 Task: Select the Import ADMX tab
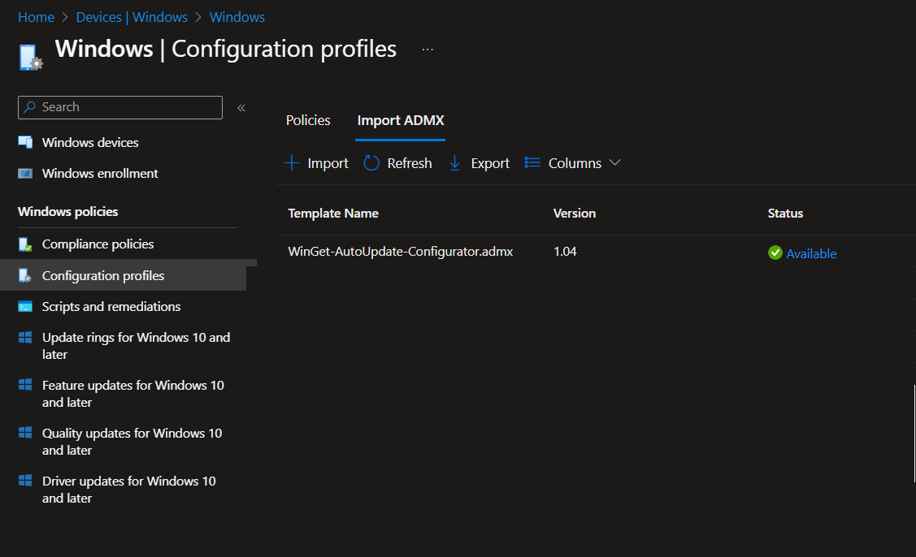[x=401, y=120]
